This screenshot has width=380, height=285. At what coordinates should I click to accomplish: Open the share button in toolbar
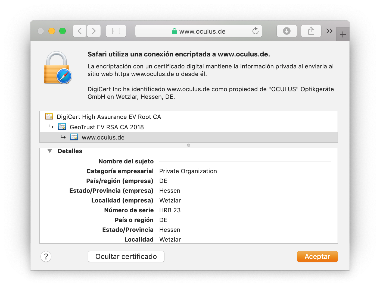[311, 31]
